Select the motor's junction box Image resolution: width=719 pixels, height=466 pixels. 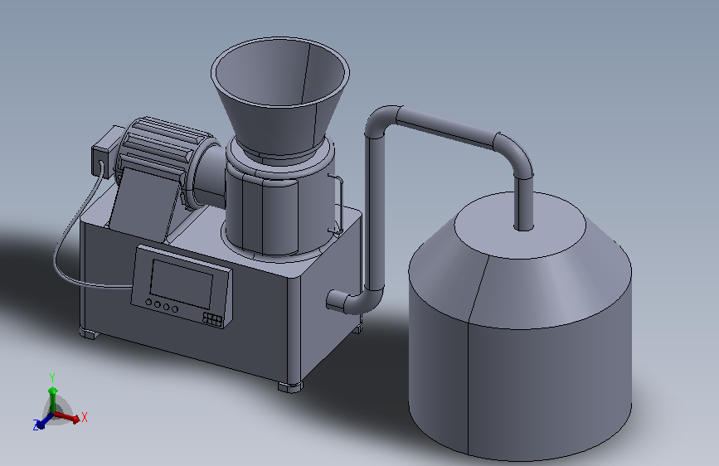106,150
